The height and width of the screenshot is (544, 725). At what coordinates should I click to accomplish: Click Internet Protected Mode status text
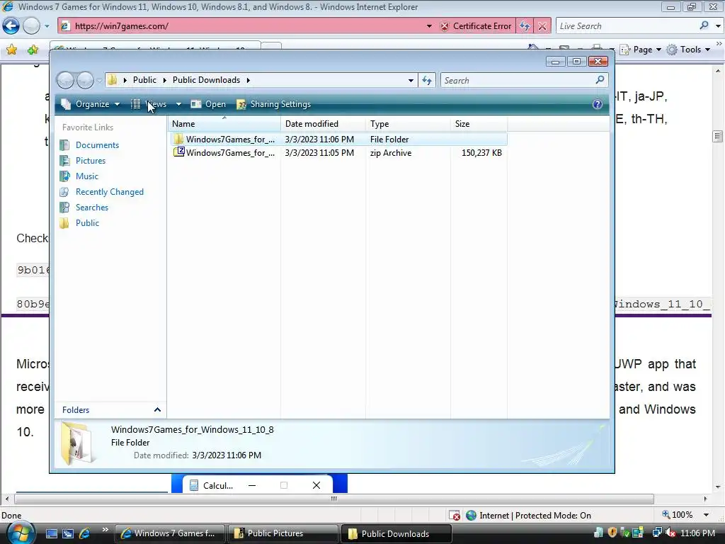pyautogui.click(x=535, y=516)
